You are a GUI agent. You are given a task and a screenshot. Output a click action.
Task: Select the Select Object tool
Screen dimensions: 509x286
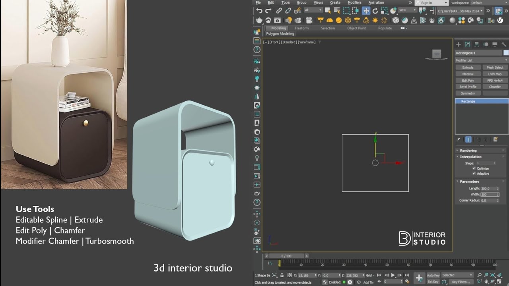tap(328, 11)
